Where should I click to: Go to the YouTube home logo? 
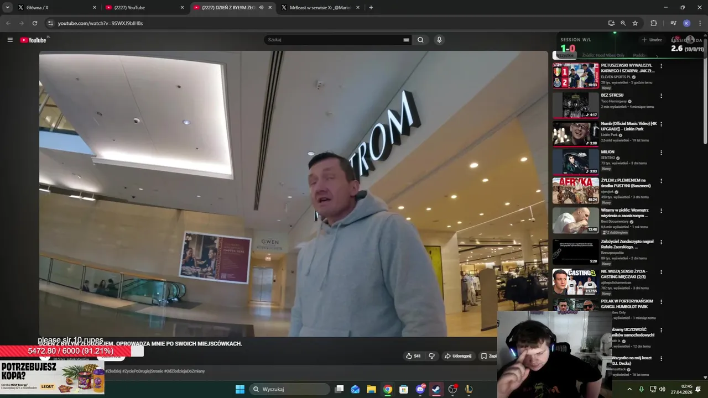[x=33, y=40]
